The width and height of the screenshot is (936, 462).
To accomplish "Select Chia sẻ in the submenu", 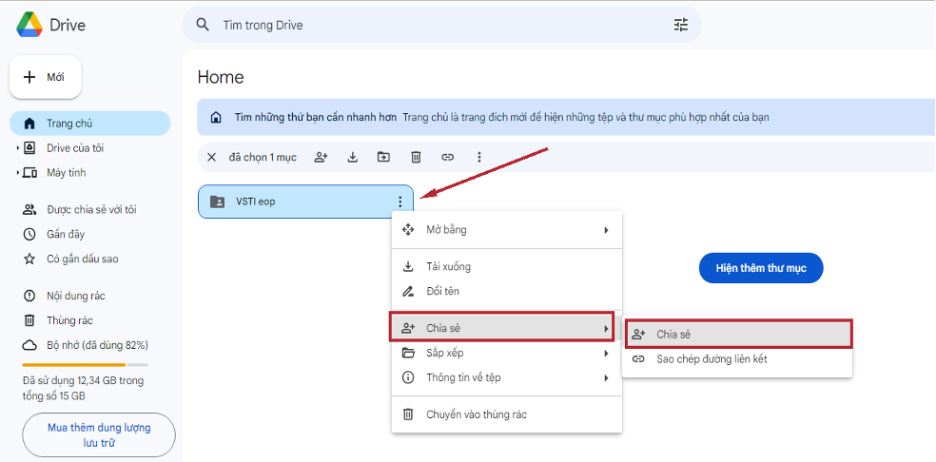I will pos(738,334).
